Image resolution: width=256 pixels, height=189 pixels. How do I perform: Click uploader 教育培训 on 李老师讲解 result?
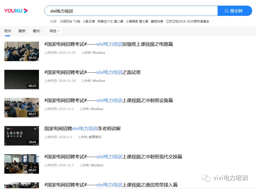pos(95,137)
